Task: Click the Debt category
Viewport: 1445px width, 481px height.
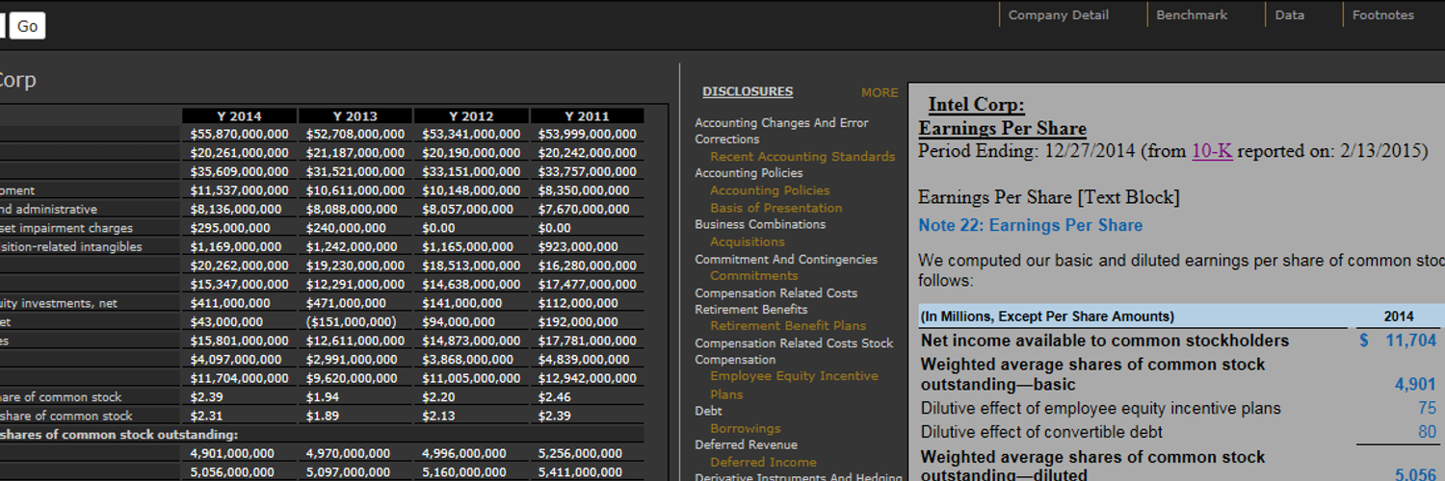Action: (x=708, y=411)
